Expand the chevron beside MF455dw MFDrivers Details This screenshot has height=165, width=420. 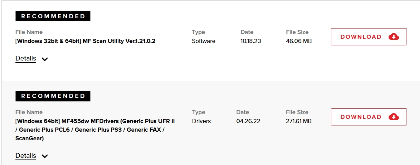pos(45,156)
